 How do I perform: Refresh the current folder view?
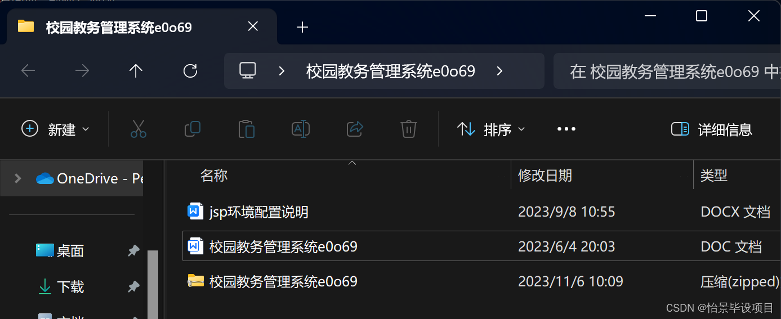coord(190,71)
